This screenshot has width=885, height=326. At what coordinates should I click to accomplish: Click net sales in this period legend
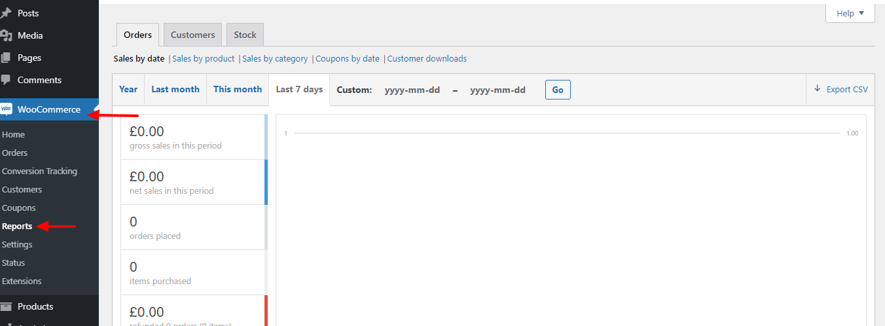(x=193, y=182)
